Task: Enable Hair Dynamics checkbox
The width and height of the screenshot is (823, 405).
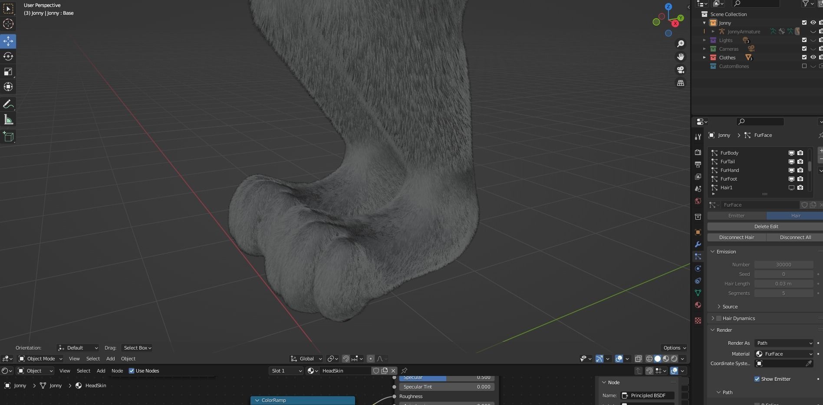Action: pyautogui.click(x=719, y=318)
